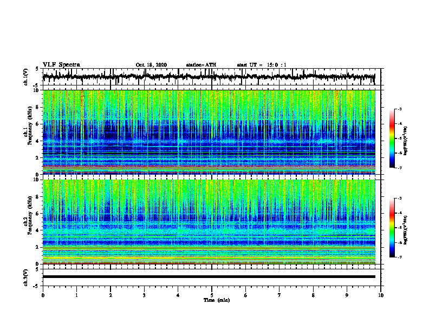Viewport: 429px width, 331px height.
Task: Click the "10" tick on the time axis
Action: [x=381, y=295]
